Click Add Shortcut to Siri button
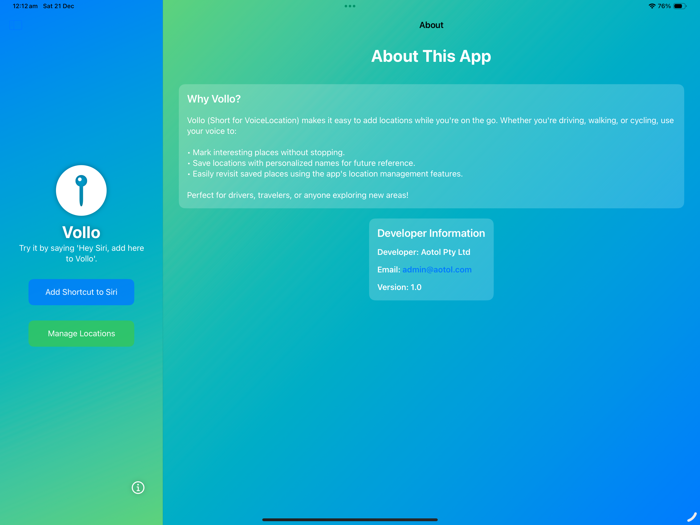Image resolution: width=700 pixels, height=525 pixels. click(x=81, y=292)
